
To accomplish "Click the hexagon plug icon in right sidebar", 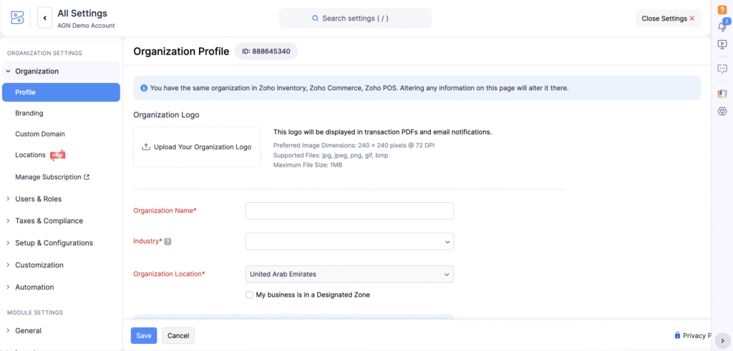I will 722,111.
